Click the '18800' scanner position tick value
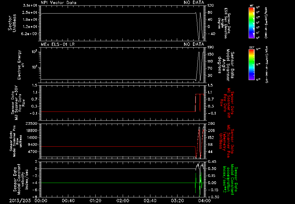This screenshot has width=295, height=204. 31,131
